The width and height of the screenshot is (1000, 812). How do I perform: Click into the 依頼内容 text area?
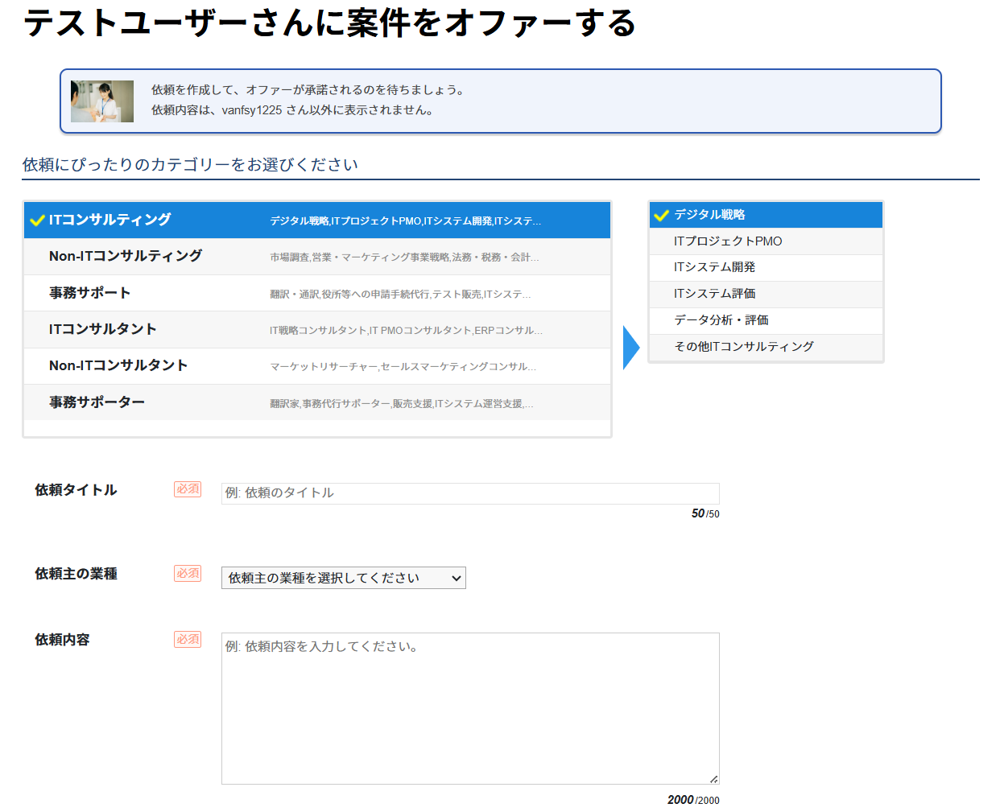point(470,708)
